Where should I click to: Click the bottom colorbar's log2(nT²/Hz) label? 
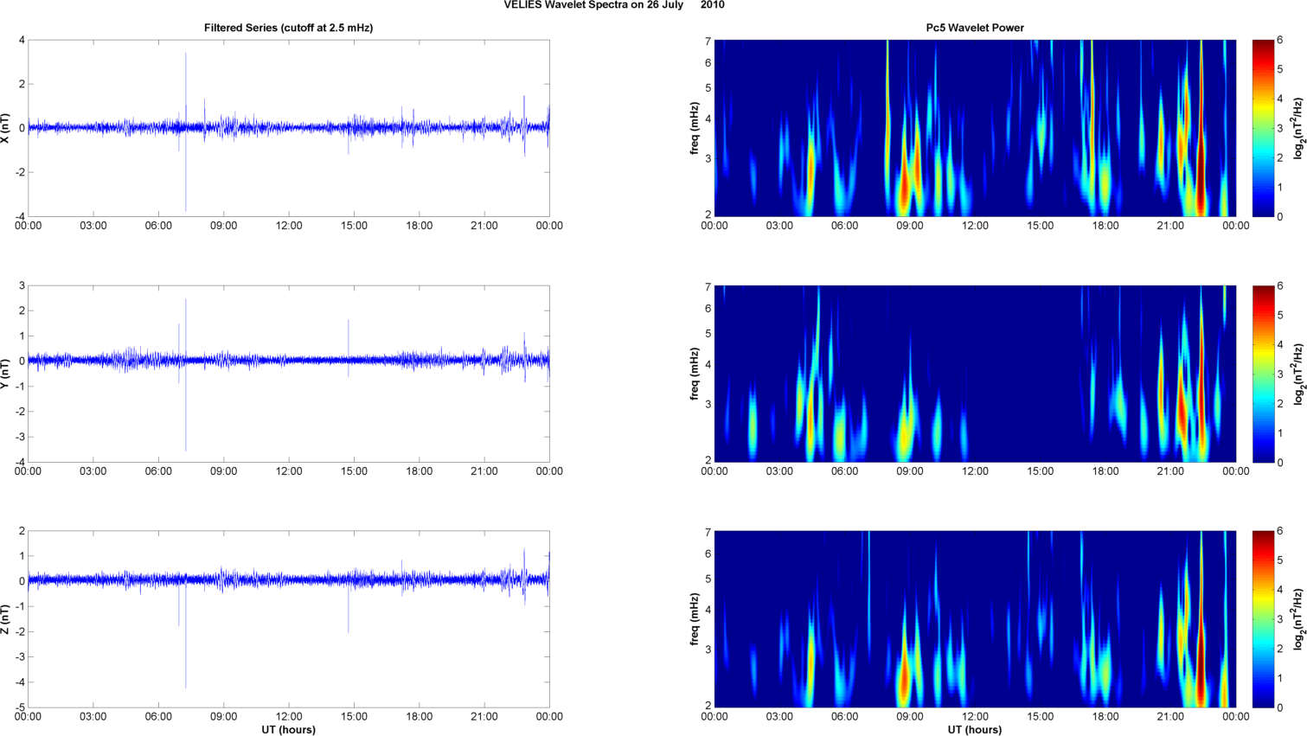point(1297,619)
